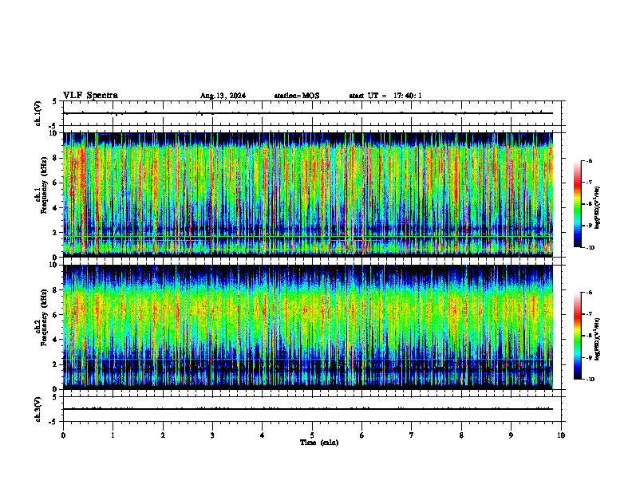632x488 pixels.
Task: Click the "VLF Spectra" plot title
Action: coord(90,96)
